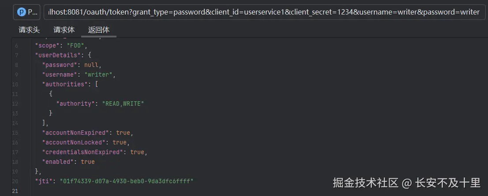
Task: Select the 返回体 tab
Action: [98, 30]
